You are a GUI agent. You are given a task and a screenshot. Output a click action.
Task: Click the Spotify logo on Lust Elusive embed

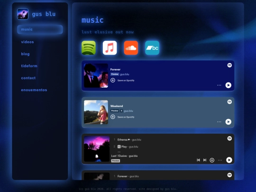pyautogui.click(x=229, y=138)
